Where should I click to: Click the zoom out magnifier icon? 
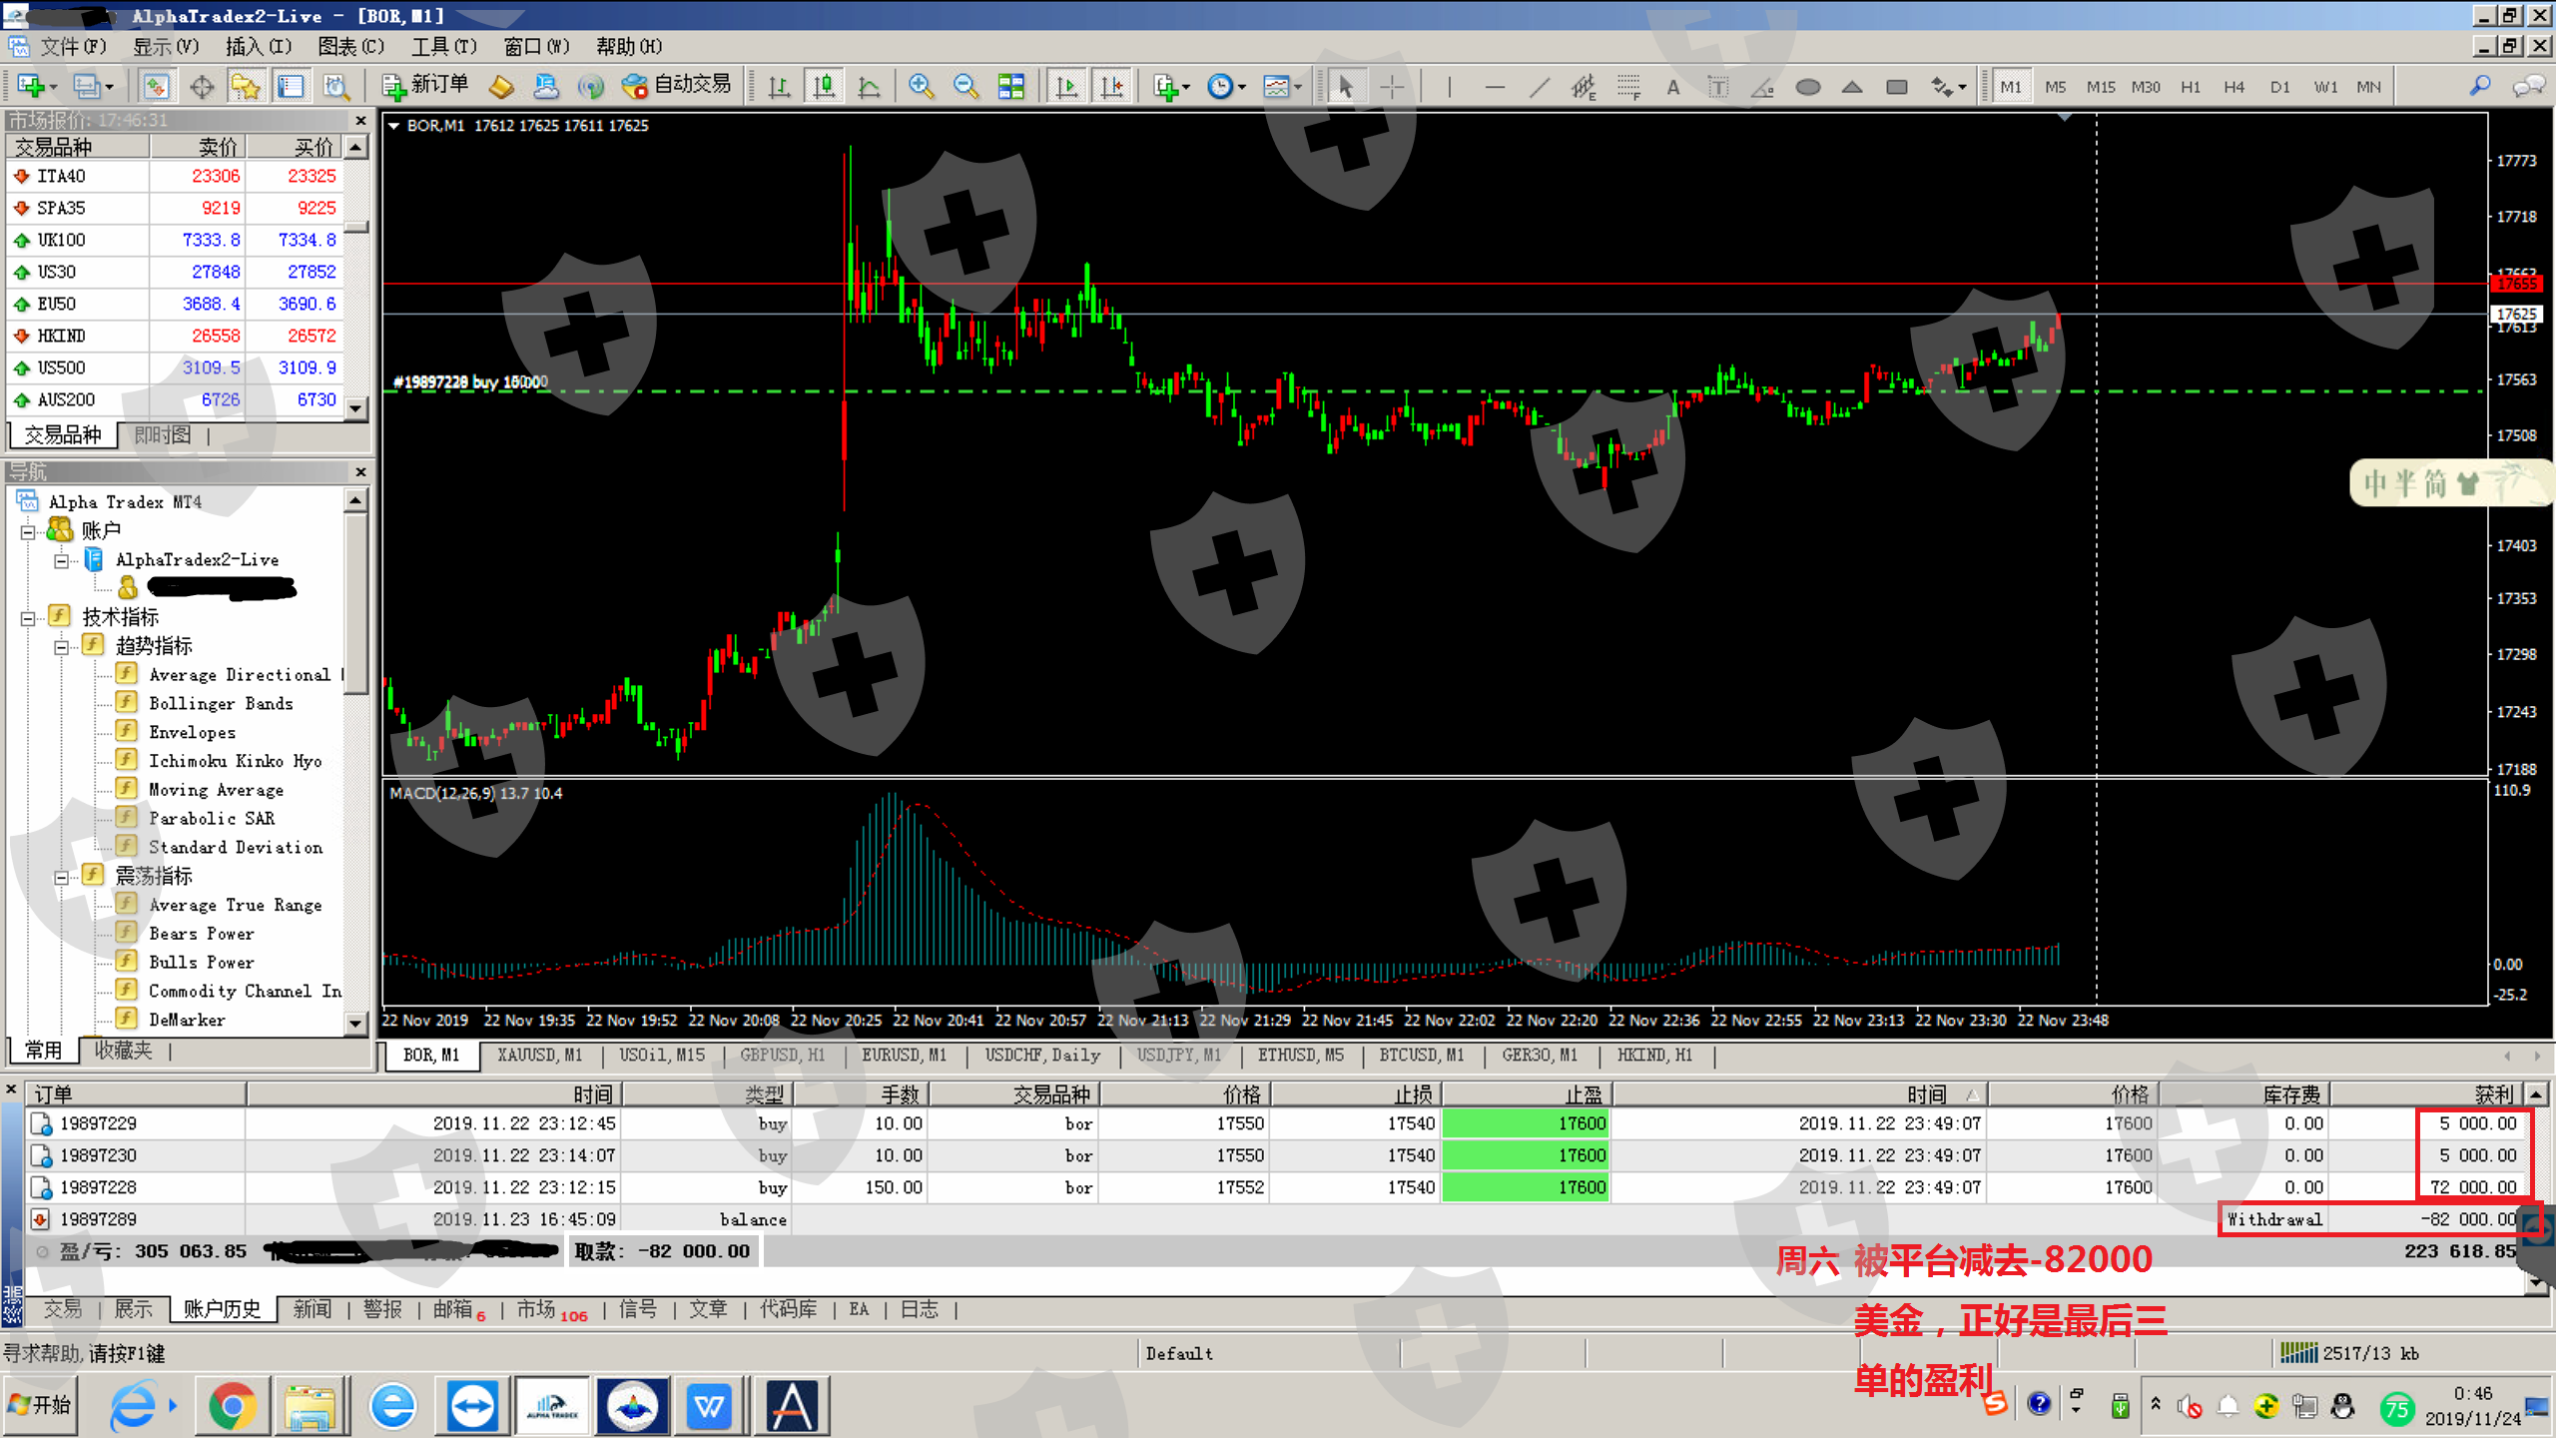pos(965,87)
